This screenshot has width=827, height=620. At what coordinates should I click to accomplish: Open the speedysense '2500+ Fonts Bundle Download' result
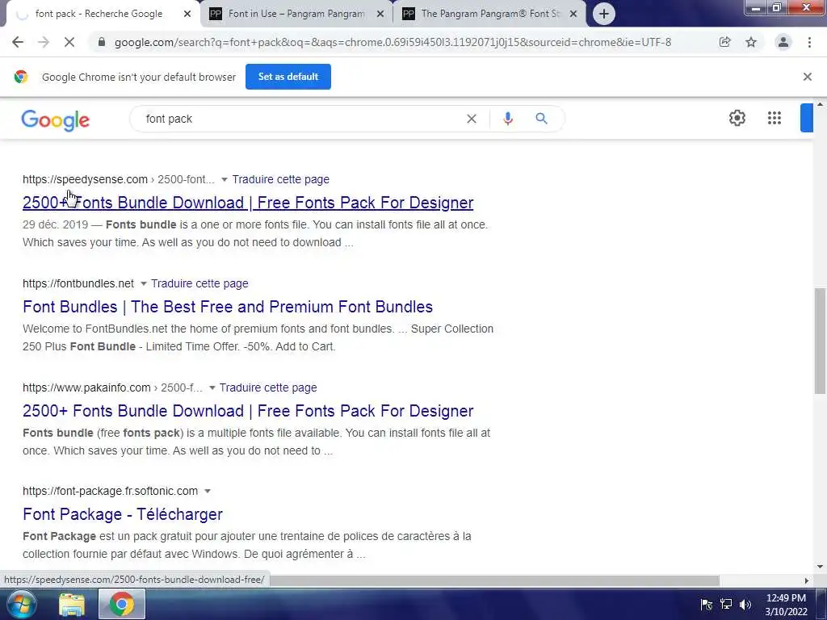tap(248, 203)
